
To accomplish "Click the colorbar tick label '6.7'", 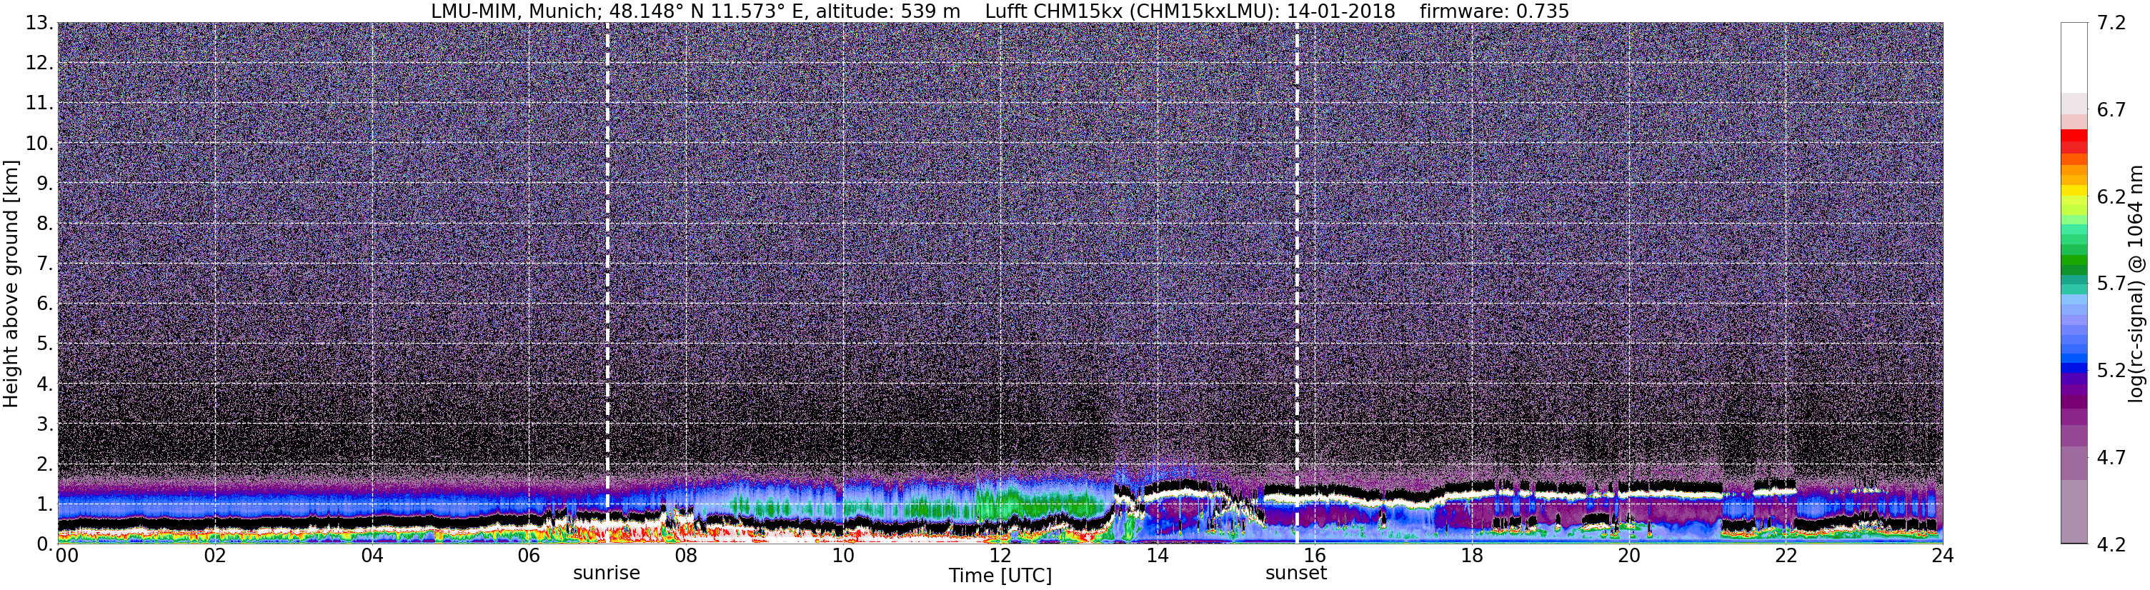I will [2111, 110].
